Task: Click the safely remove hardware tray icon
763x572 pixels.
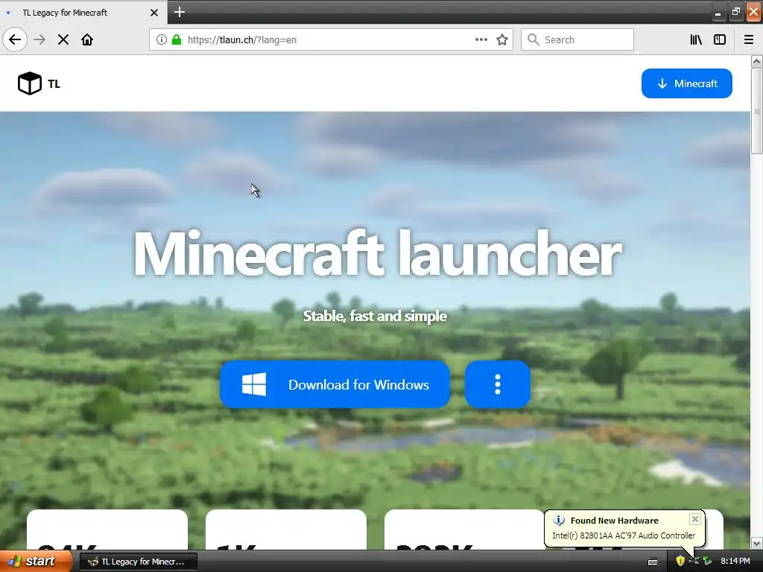Action: point(707,561)
